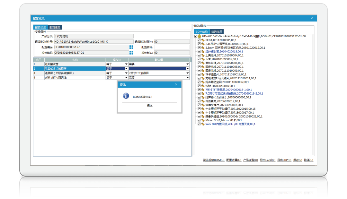
Task: Switch to the 配置信息 tab
Action: tap(55, 27)
